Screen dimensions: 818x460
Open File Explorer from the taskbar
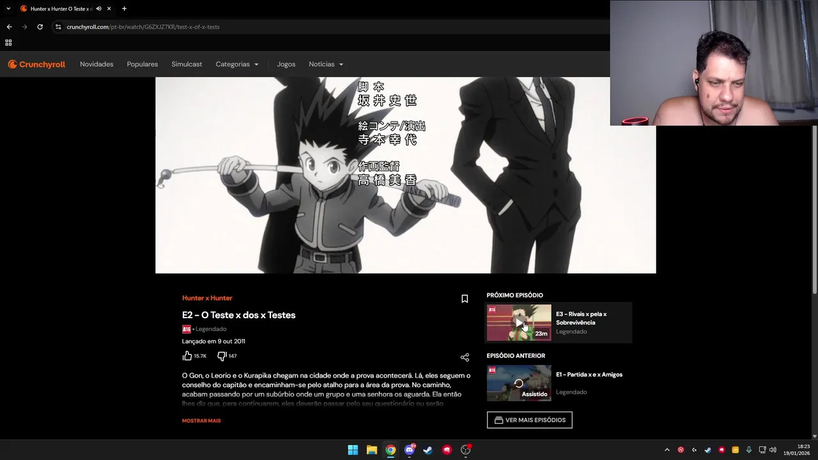[x=371, y=450]
